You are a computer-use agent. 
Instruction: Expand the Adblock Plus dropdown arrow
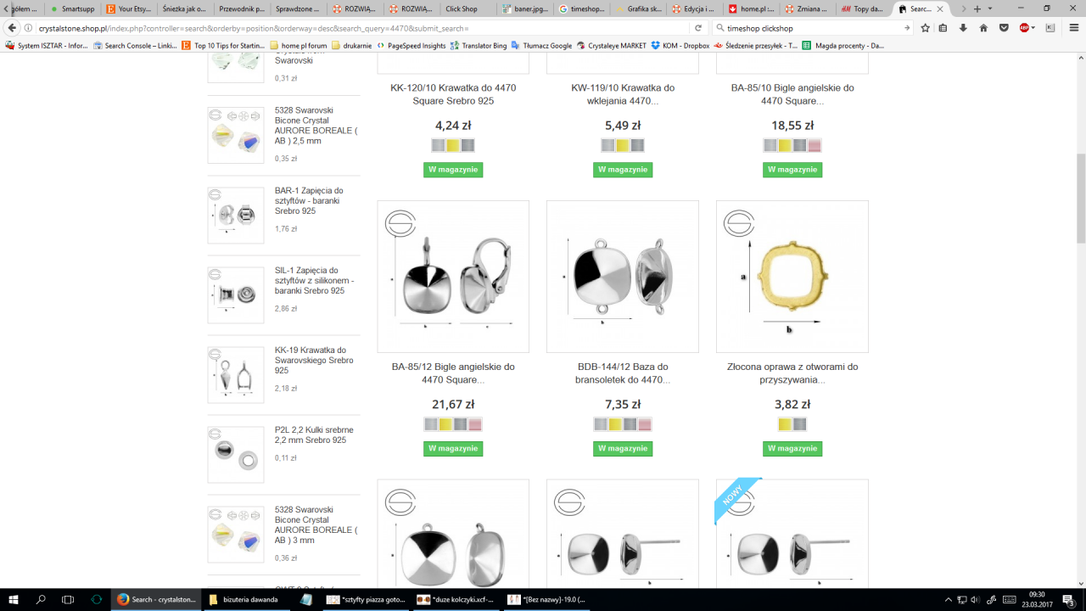point(1033,28)
